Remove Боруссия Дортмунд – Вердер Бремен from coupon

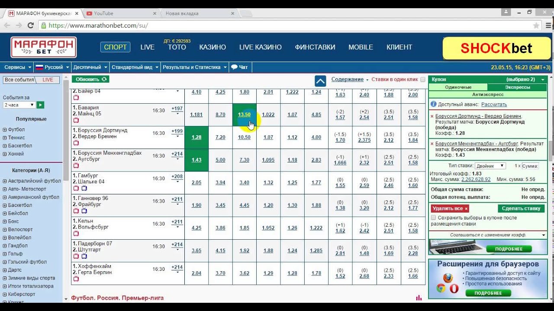432,116
